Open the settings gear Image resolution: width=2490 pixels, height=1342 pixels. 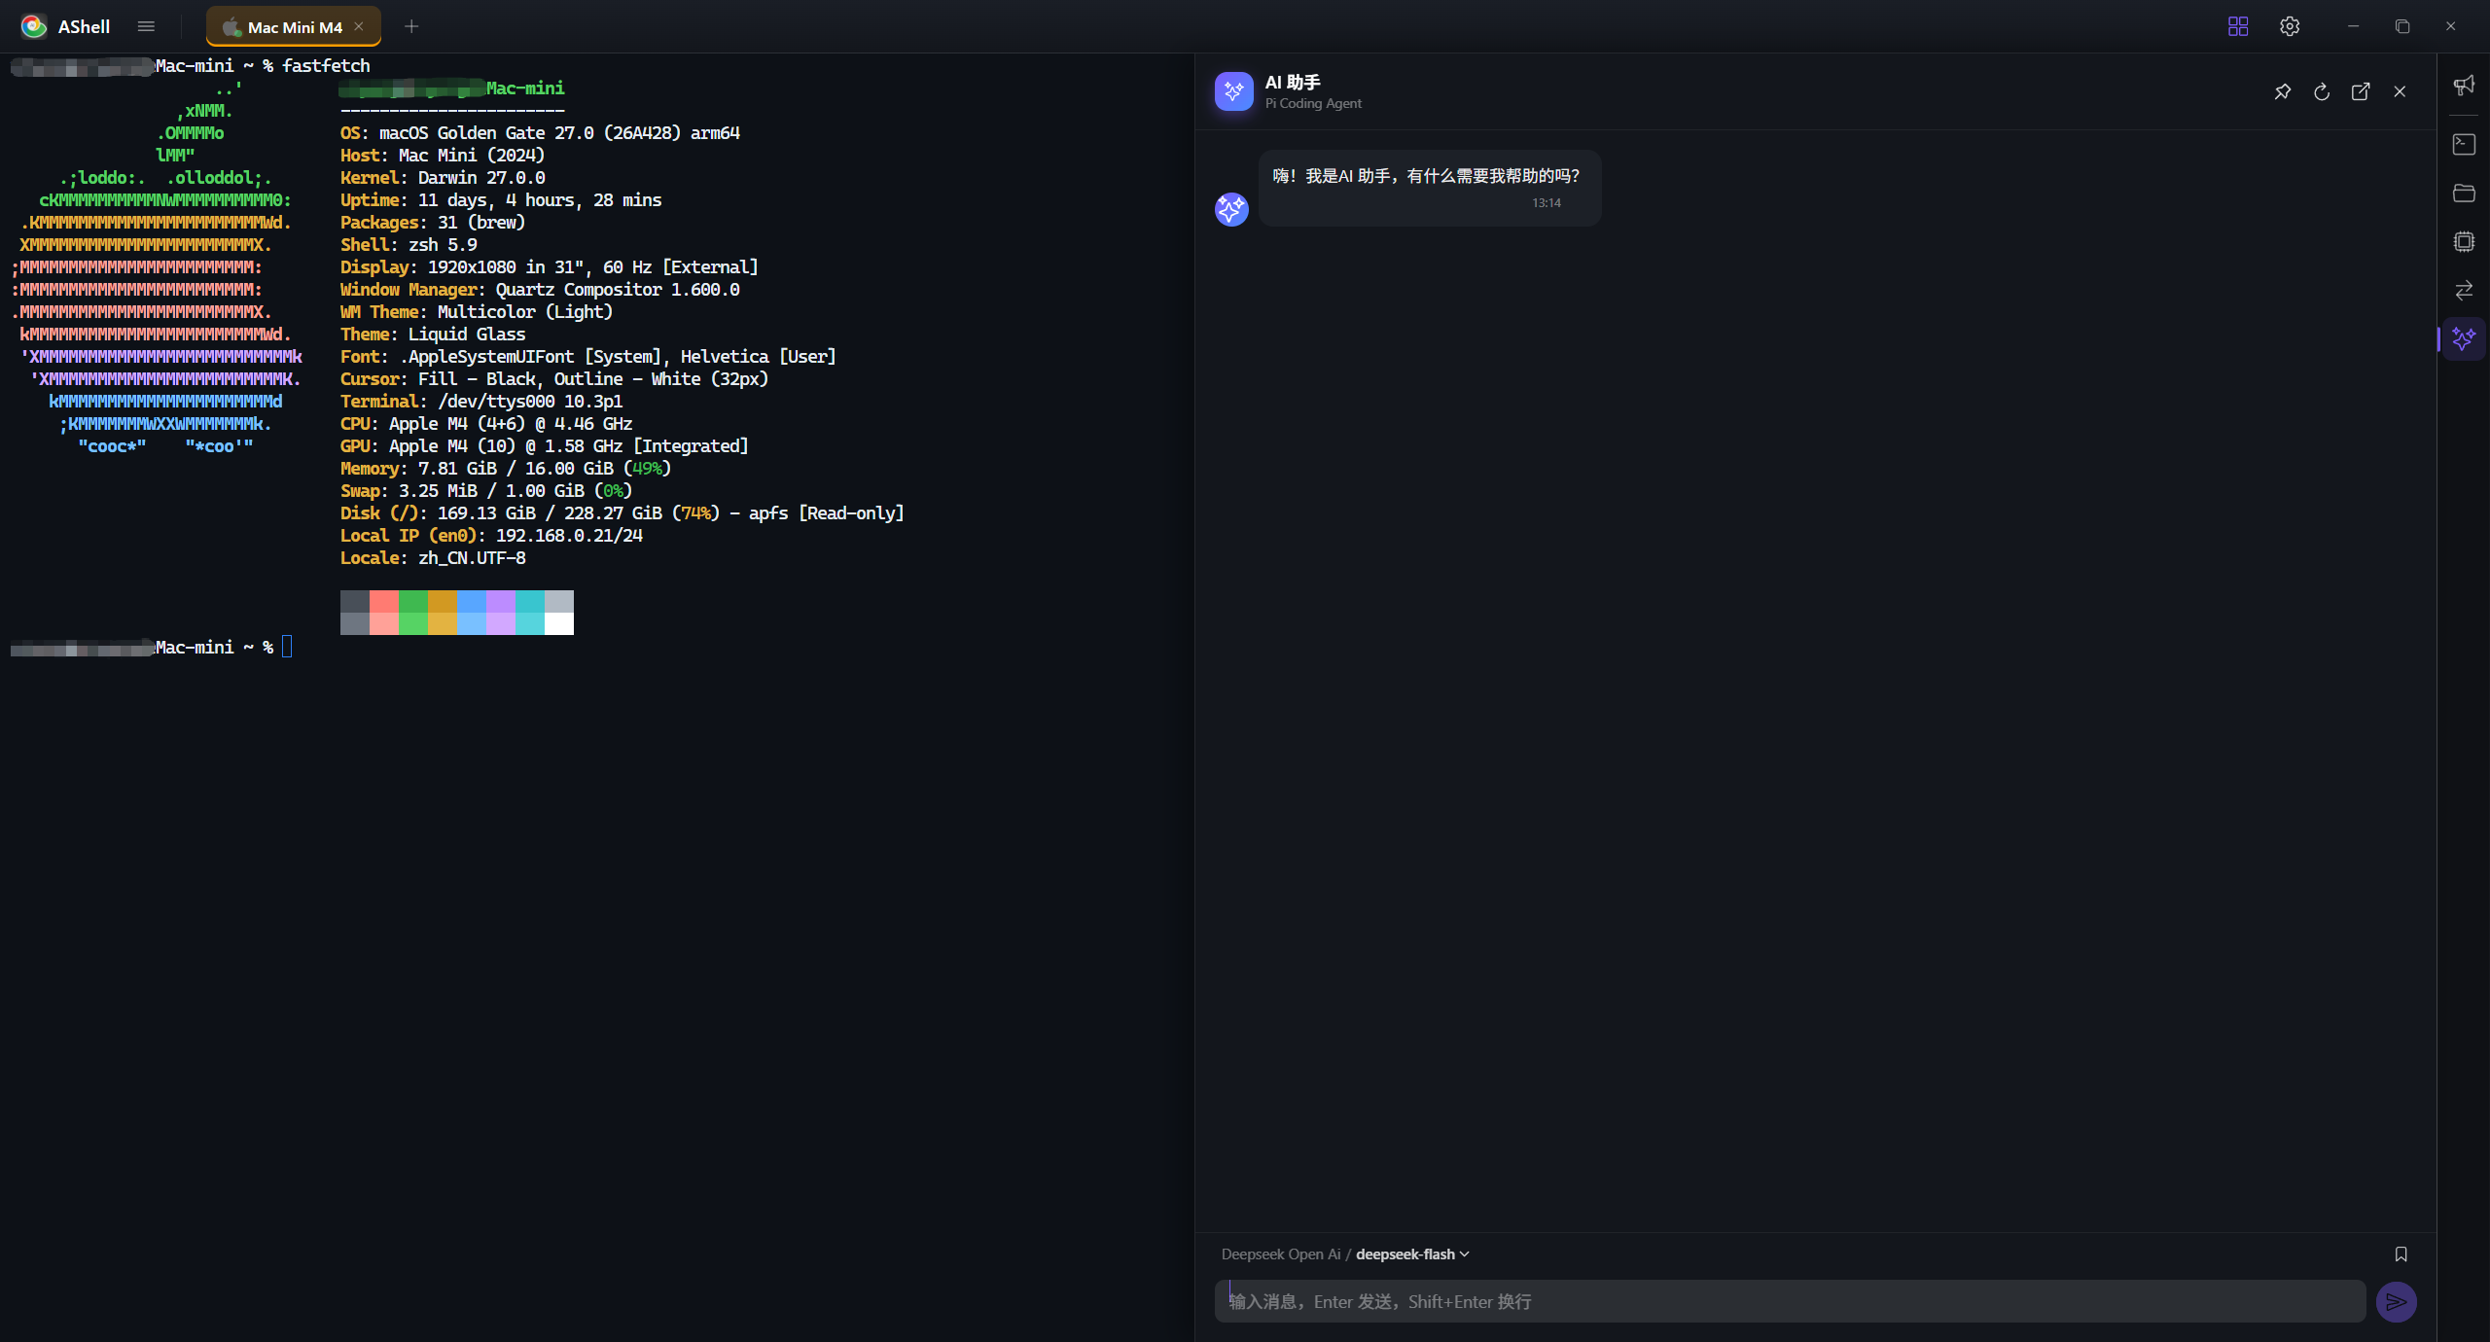(2290, 26)
